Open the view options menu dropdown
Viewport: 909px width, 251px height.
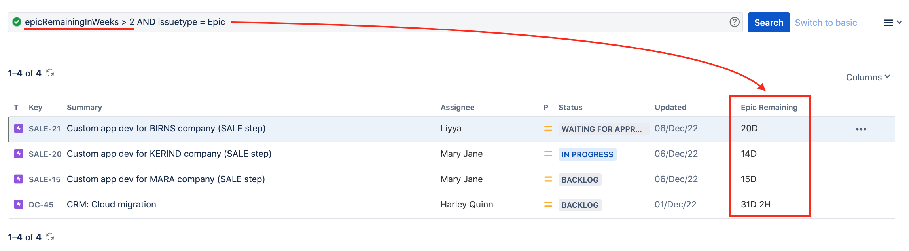click(x=893, y=23)
